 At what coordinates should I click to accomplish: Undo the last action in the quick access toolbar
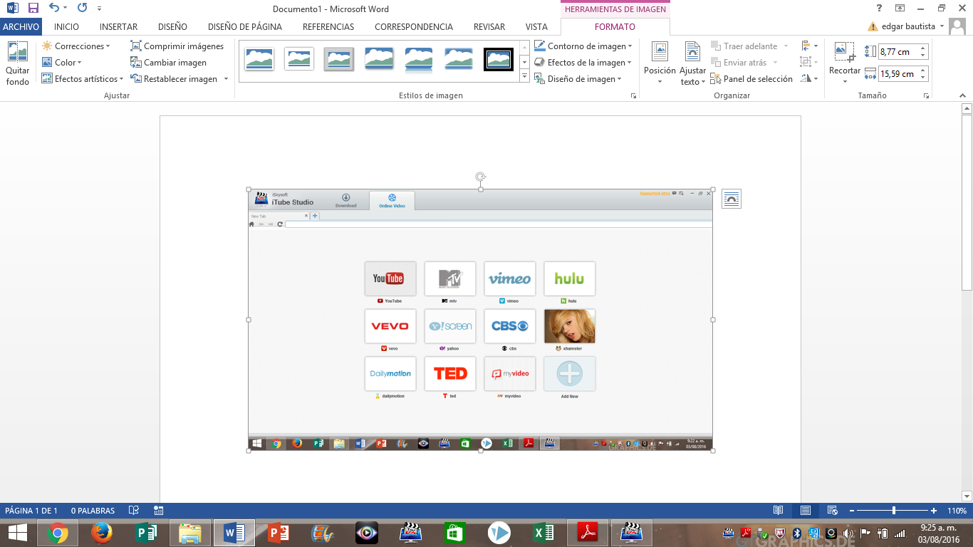tap(54, 9)
